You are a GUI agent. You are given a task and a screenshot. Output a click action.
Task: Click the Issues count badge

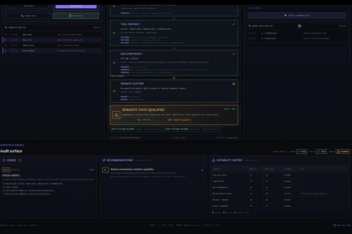click(20, 160)
